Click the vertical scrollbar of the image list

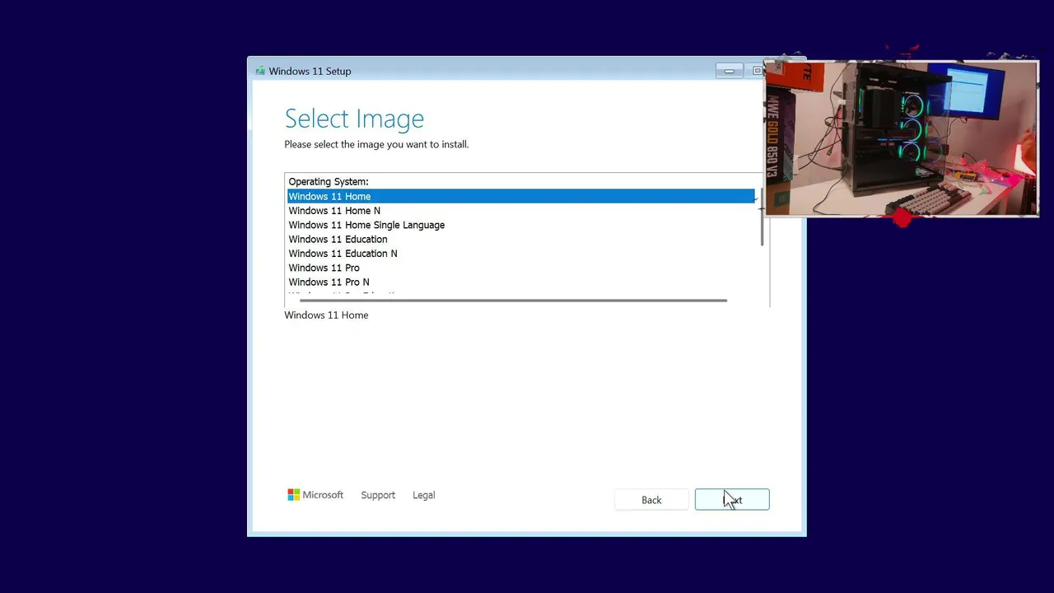click(x=763, y=217)
